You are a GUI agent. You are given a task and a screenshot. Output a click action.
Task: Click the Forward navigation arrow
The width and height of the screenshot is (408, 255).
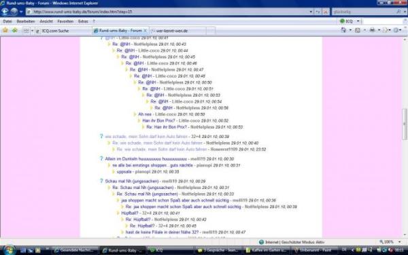[x=14, y=12]
